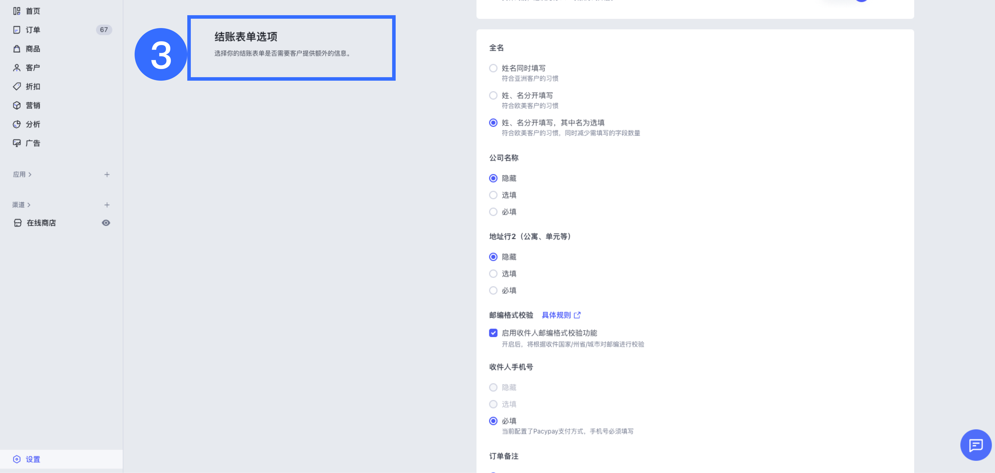Open Ads (广告) sidebar icon
This screenshot has height=473, width=995.
tap(17, 143)
